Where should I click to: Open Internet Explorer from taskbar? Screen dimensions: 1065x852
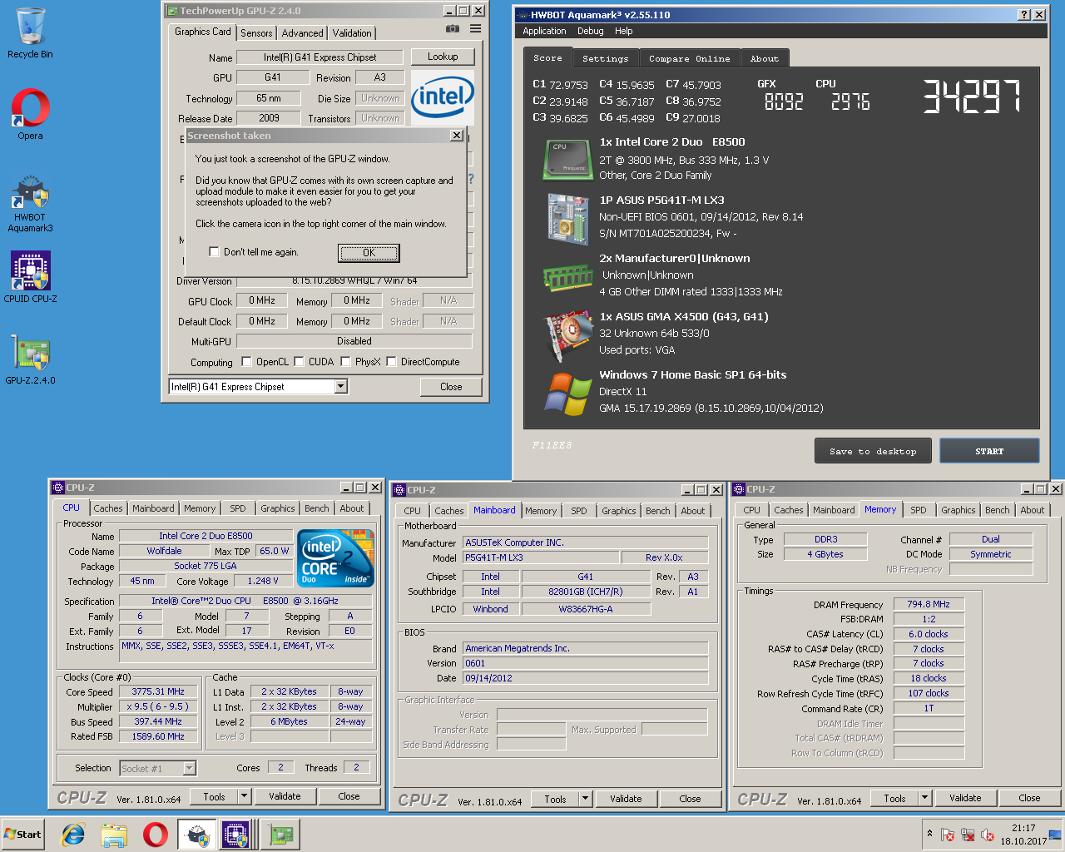pyautogui.click(x=73, y=835)
